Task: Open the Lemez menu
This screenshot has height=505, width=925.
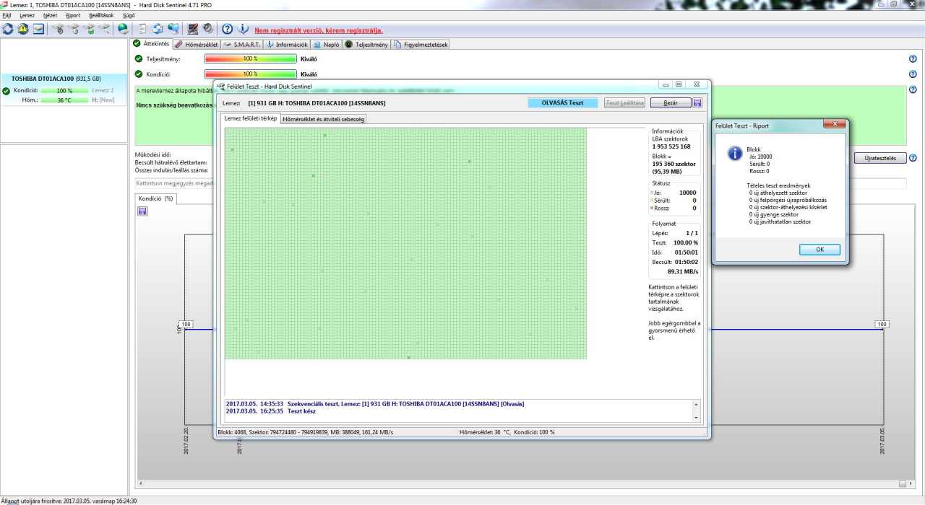Action: [x=27, y=15]
